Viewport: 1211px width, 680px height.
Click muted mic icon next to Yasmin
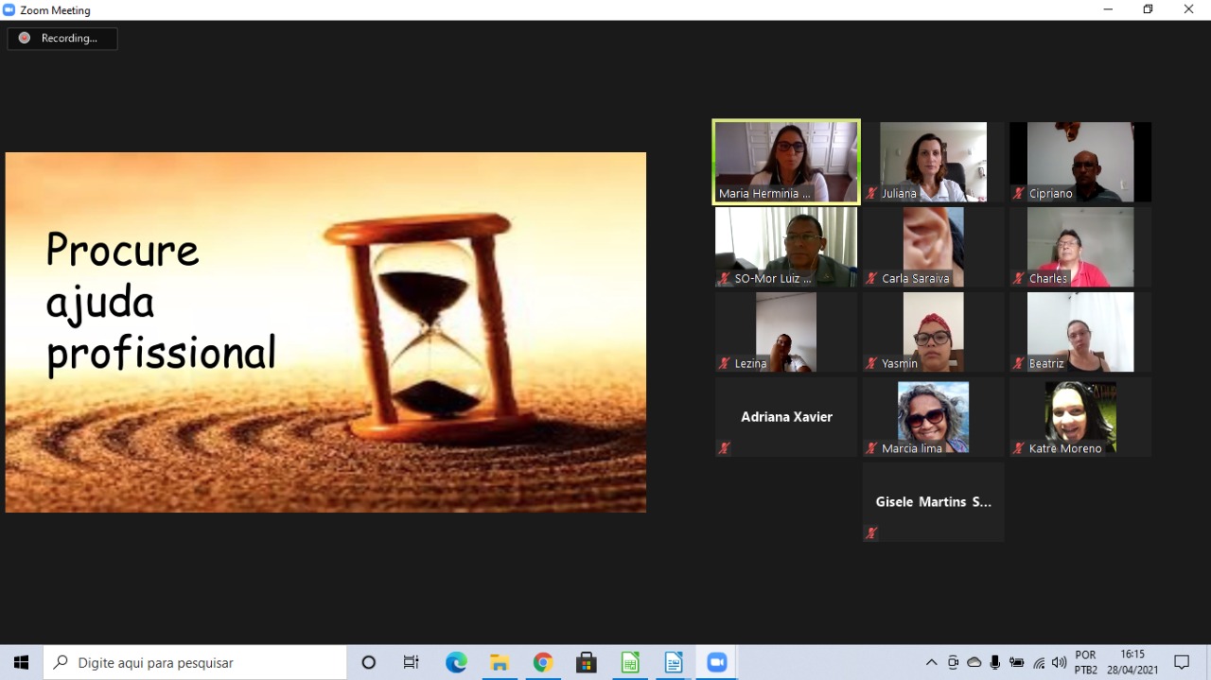click(871, 363)
